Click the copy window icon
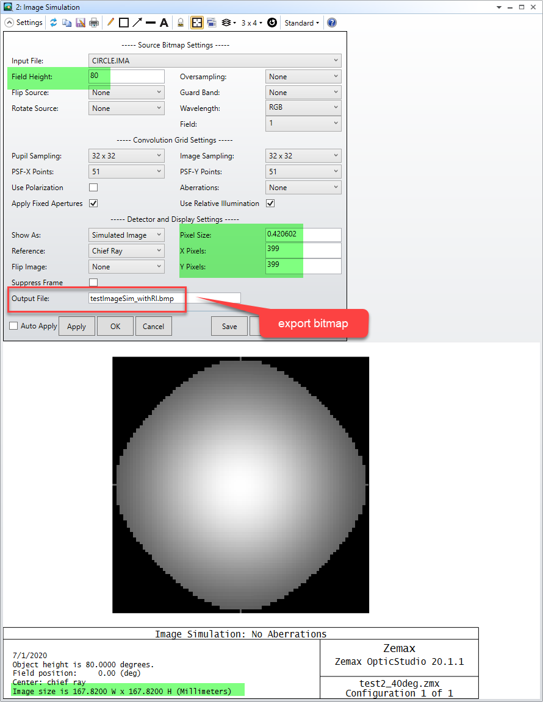This screenshot has width=543, height=702. tap(67, 23)
